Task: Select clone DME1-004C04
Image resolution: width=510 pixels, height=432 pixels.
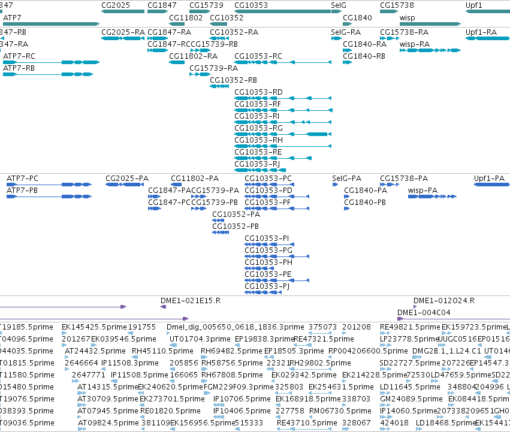Action: (454, 319)
